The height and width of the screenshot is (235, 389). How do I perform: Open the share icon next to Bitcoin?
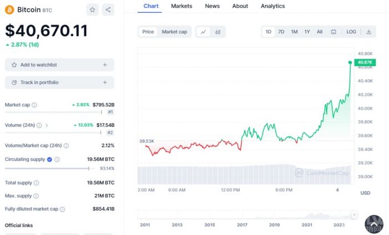108,9
